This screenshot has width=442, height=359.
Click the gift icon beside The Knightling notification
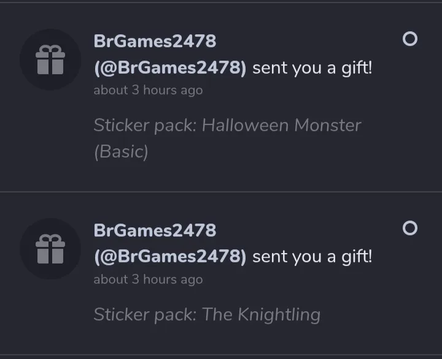click(x=50, y=249)
